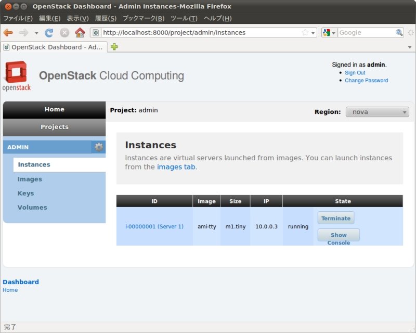
Task: Open the ファイル menu
Action: (18, 18)
